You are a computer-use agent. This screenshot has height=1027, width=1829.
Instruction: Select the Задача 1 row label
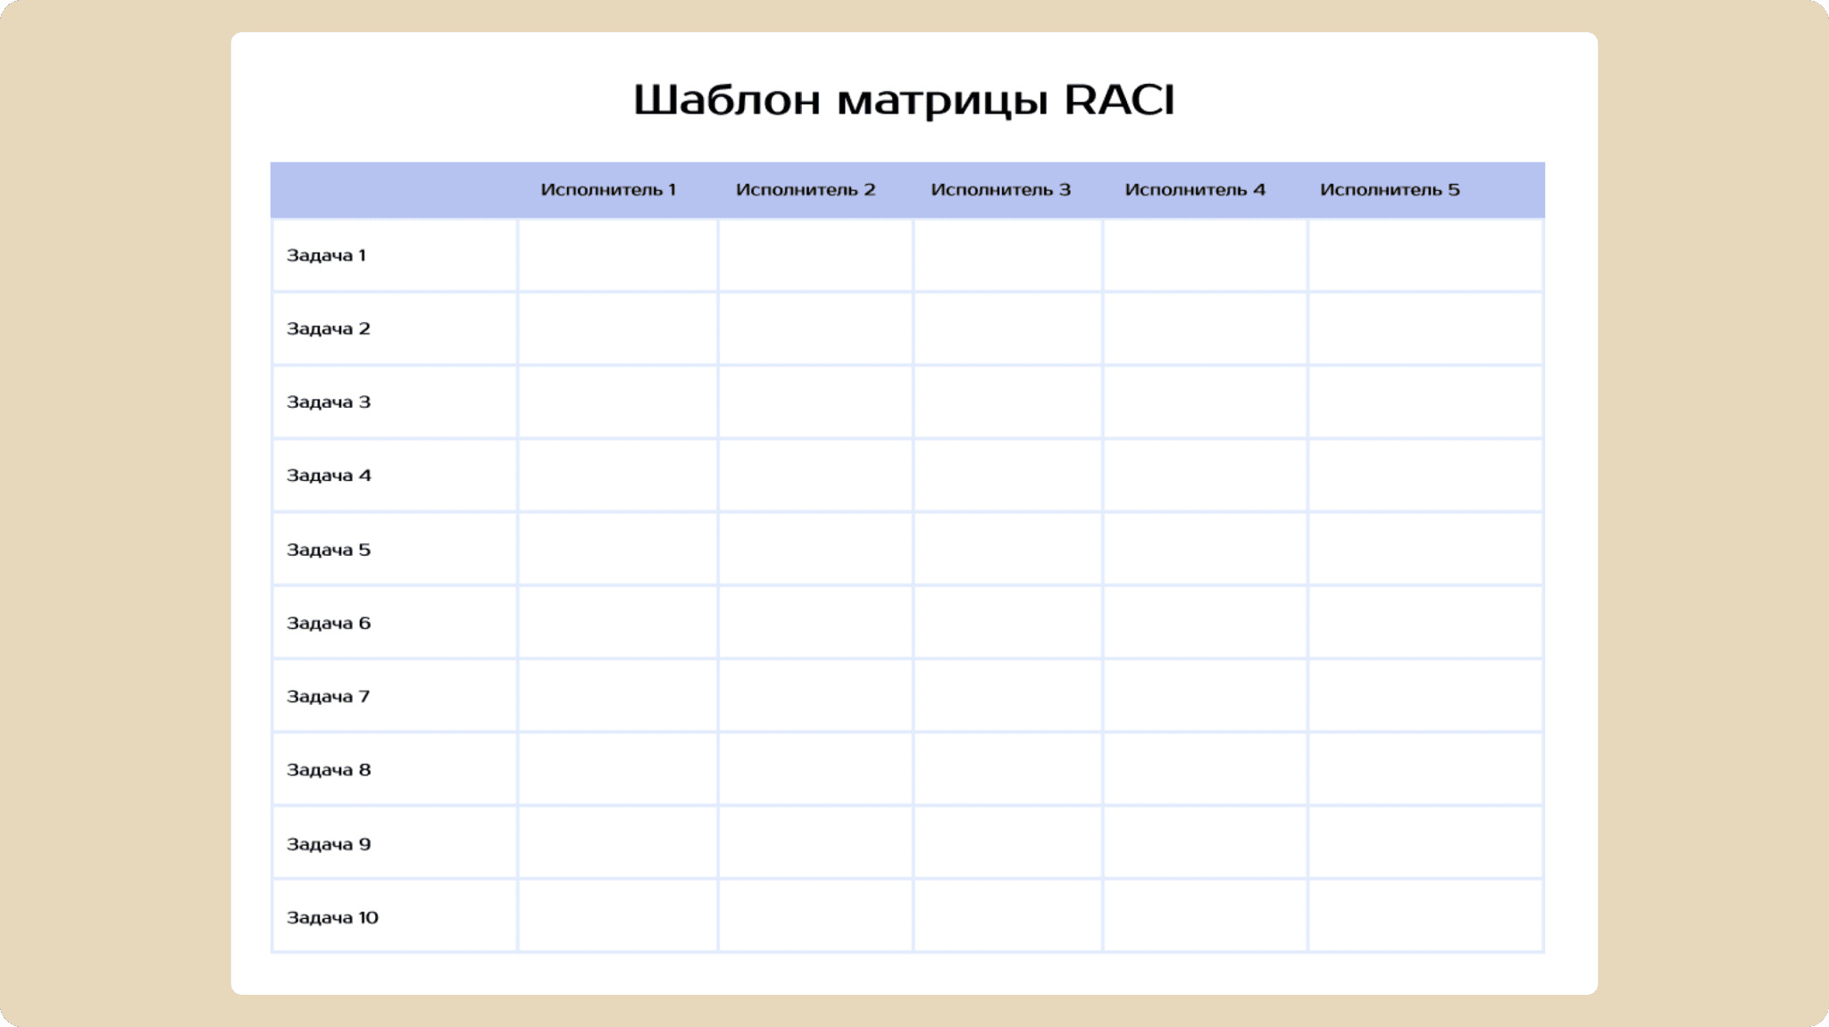click(x=326, y=256)
